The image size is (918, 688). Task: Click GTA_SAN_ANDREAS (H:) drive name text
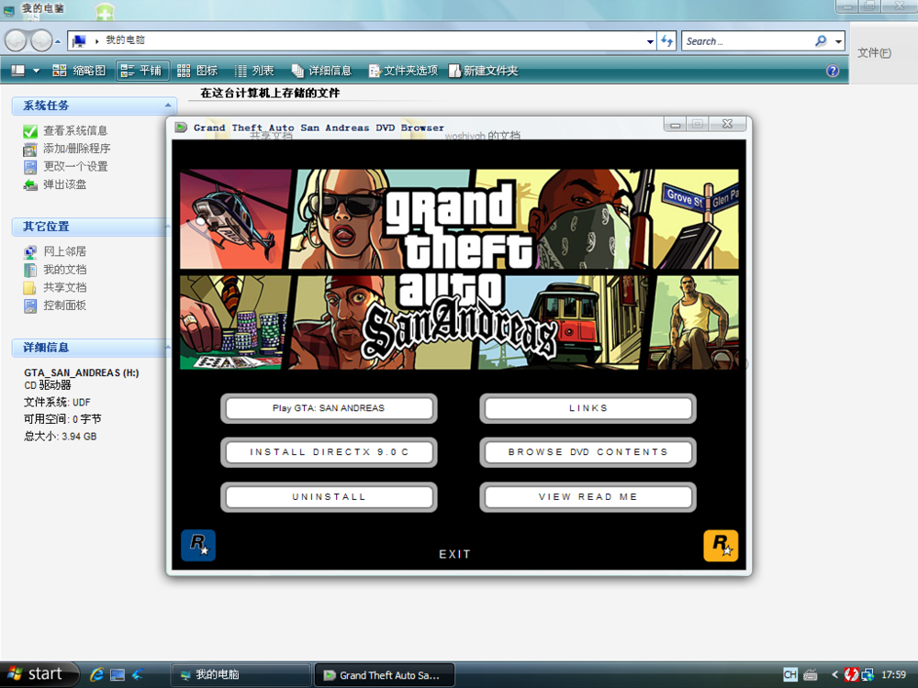point(82,372)
